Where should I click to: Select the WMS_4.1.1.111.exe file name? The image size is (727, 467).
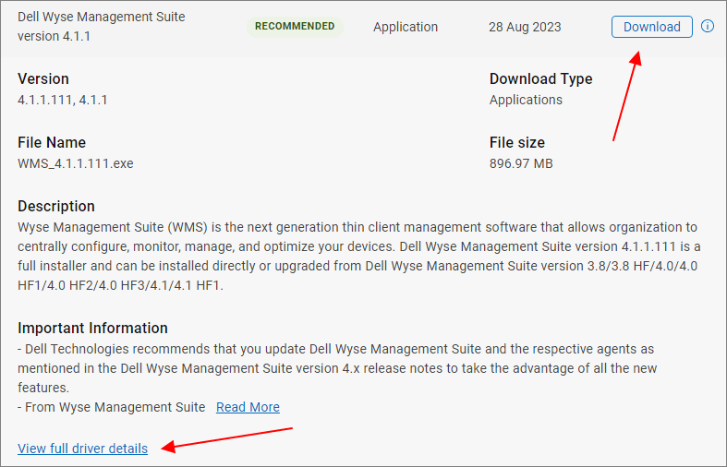click(76, 163)
